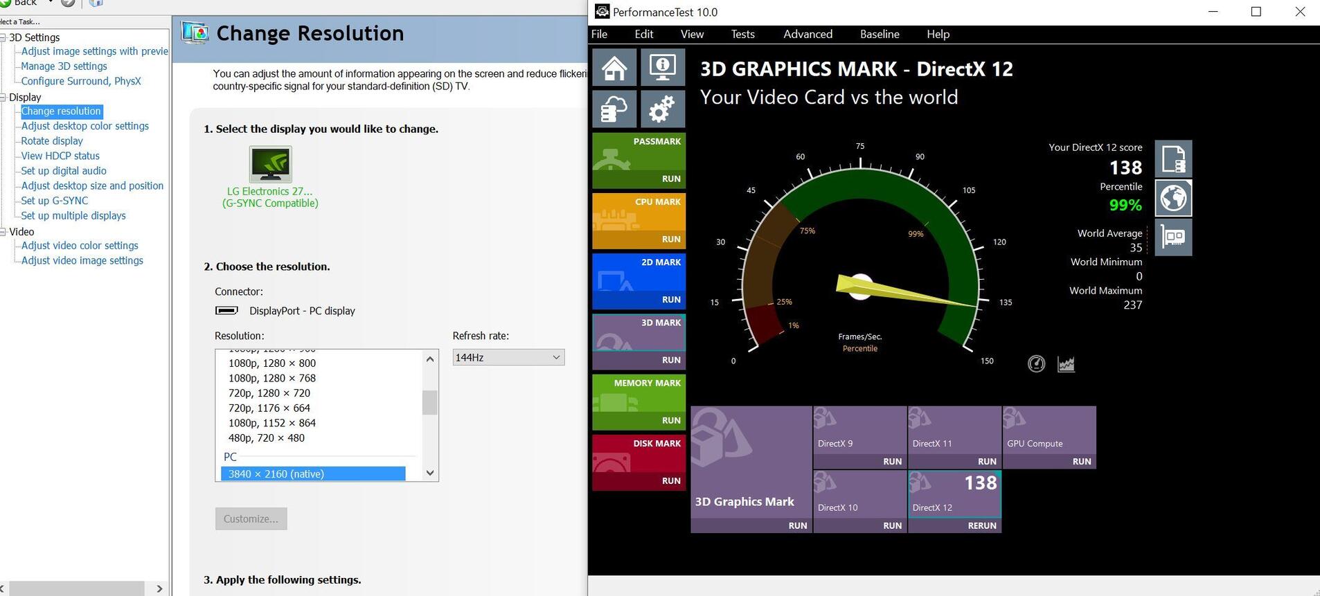The width and height of the screenshot is (1320, 596).
Task: Collapse the 3D Settings tree node
Action: point(3,37)
